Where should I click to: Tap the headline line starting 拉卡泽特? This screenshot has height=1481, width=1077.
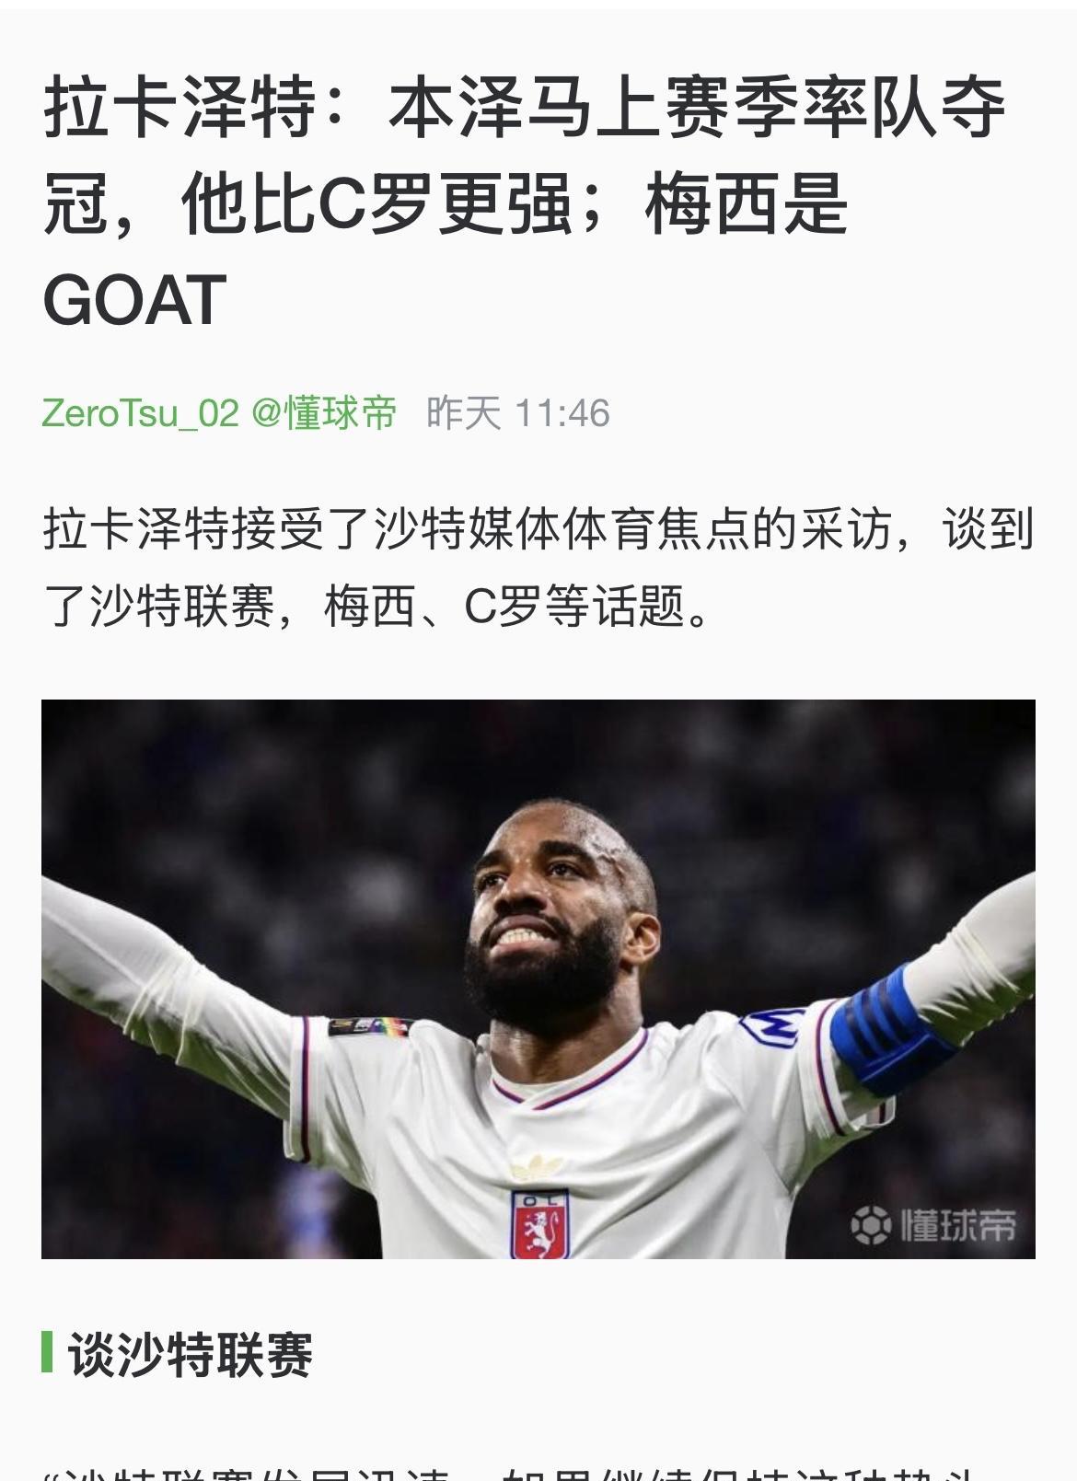(x=524, y=110)
